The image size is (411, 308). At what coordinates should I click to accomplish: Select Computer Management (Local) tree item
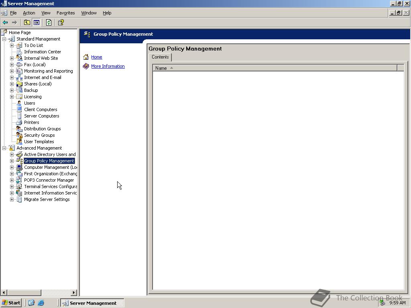[51, 167]
